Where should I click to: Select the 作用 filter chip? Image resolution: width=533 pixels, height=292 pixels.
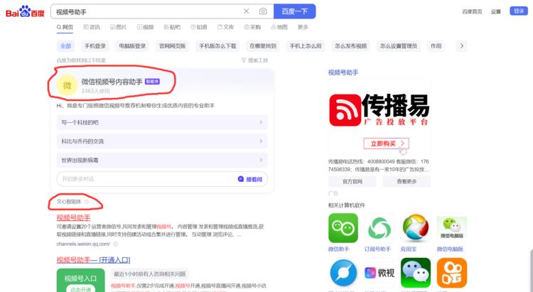[436, 46]
